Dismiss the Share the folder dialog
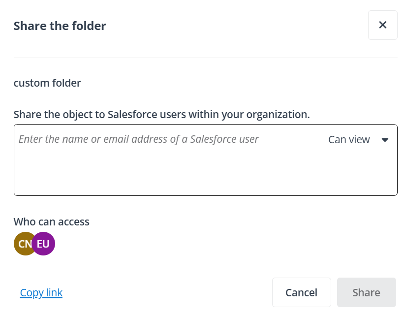 382,25
